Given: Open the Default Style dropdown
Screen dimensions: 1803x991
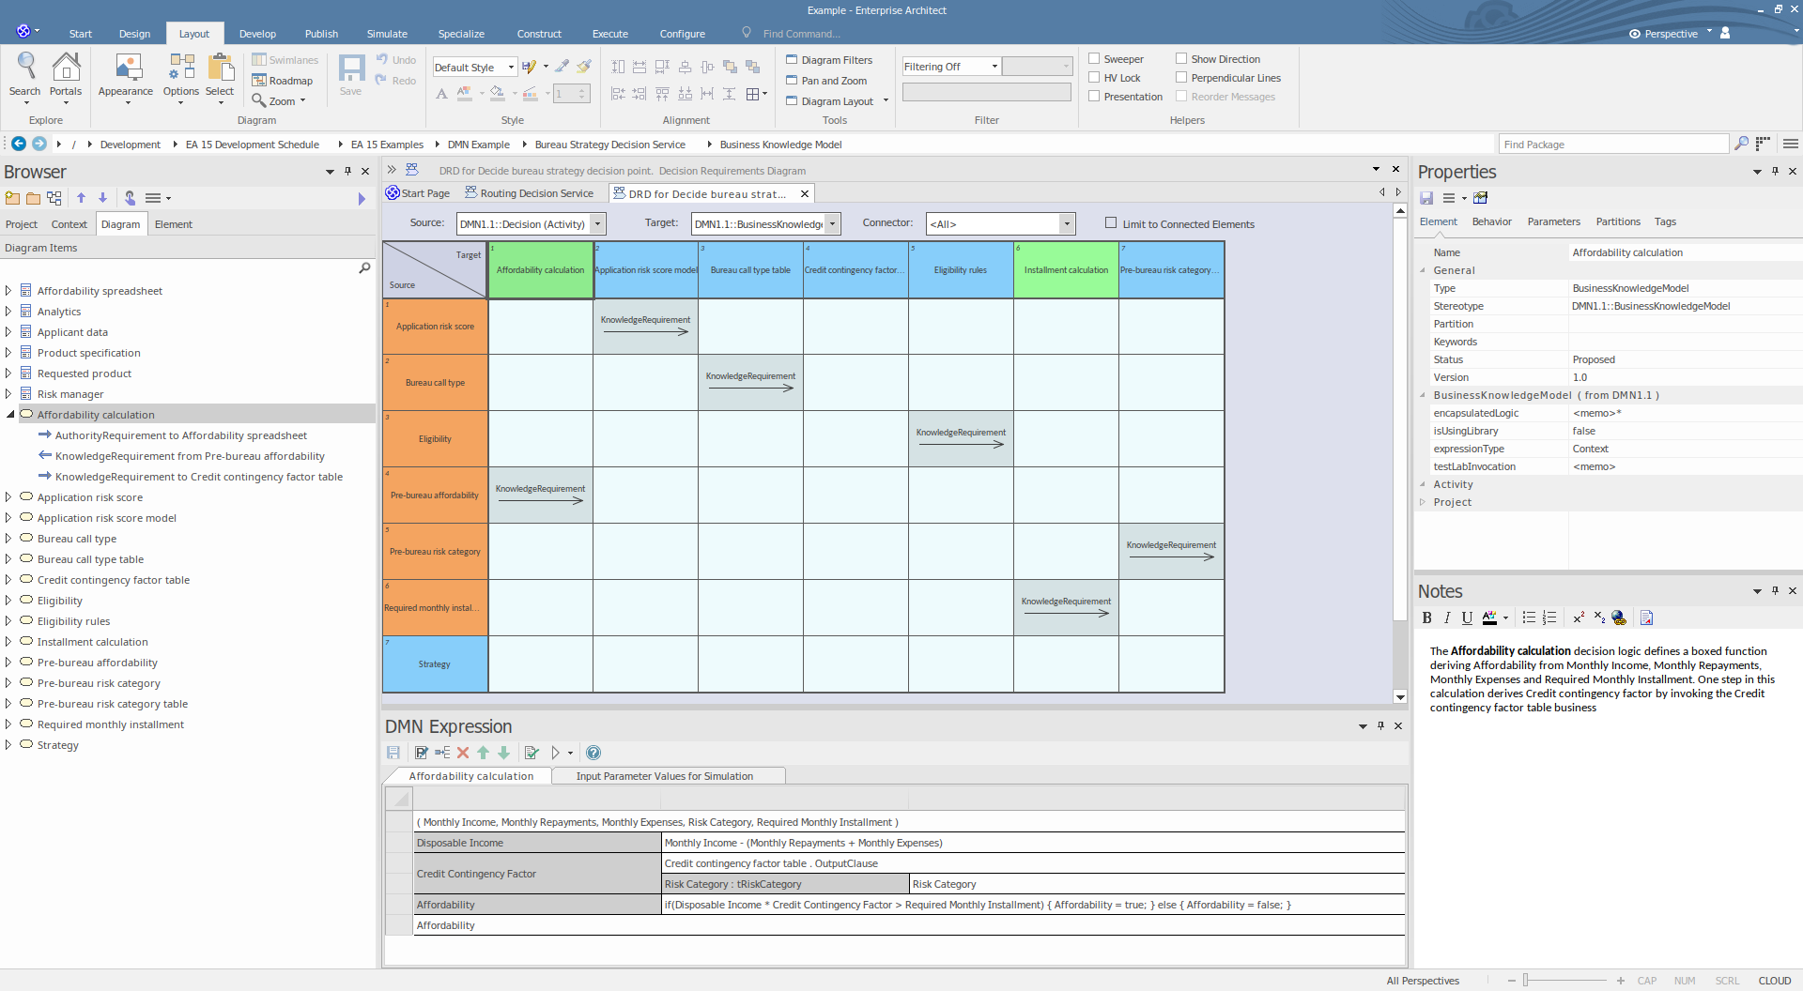Looking at the screenshot, I should 474,68.
